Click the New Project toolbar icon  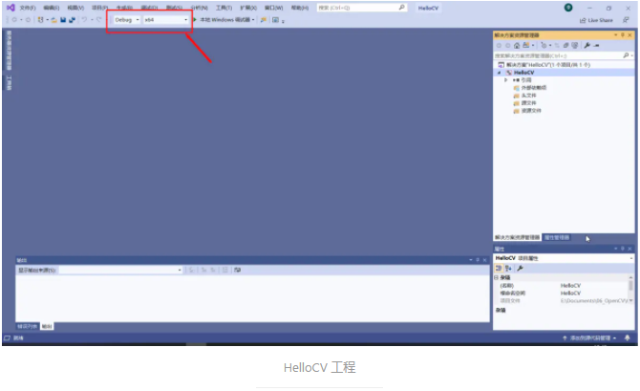pos(40,20)
